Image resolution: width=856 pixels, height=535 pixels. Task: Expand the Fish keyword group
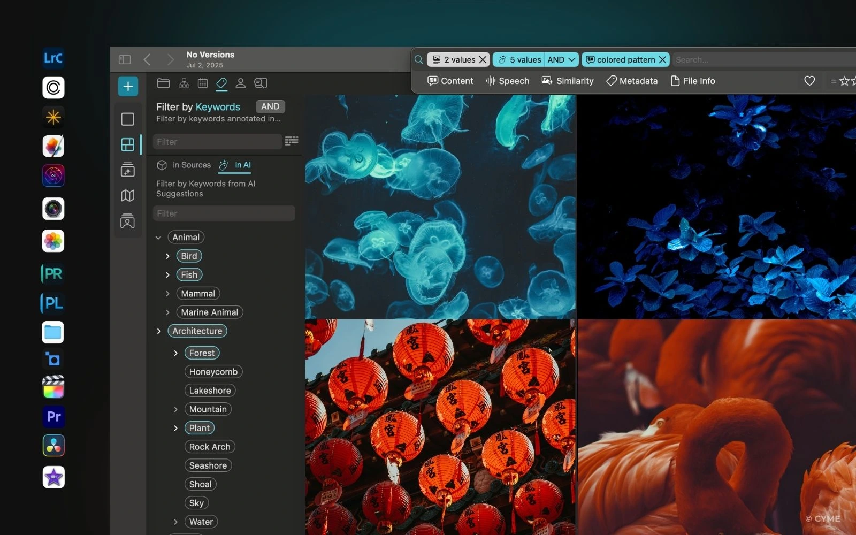pos(167,275)
